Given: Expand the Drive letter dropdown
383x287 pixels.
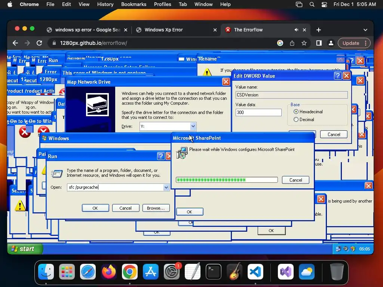Looking at the screenshot, I should click(193, 126).
